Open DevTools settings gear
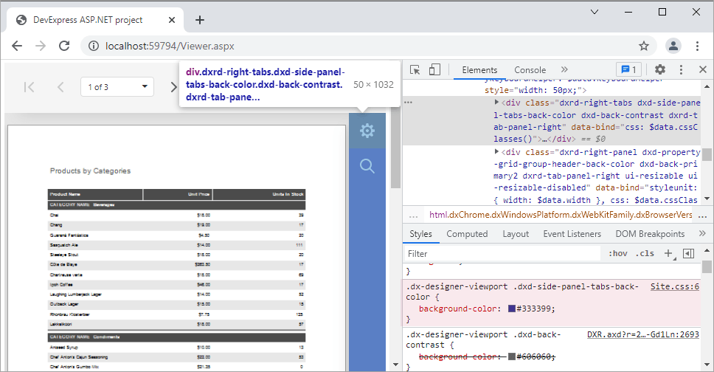 click(x=660, y=69)
